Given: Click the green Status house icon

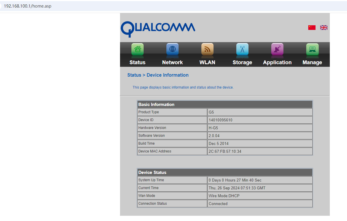Looking at the screenshot, I should click(138, 49).
